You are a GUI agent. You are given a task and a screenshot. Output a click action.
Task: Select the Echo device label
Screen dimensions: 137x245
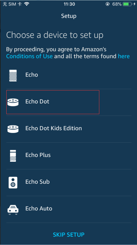(x=32, y=75)
